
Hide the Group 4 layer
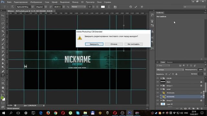click(158, 100)
